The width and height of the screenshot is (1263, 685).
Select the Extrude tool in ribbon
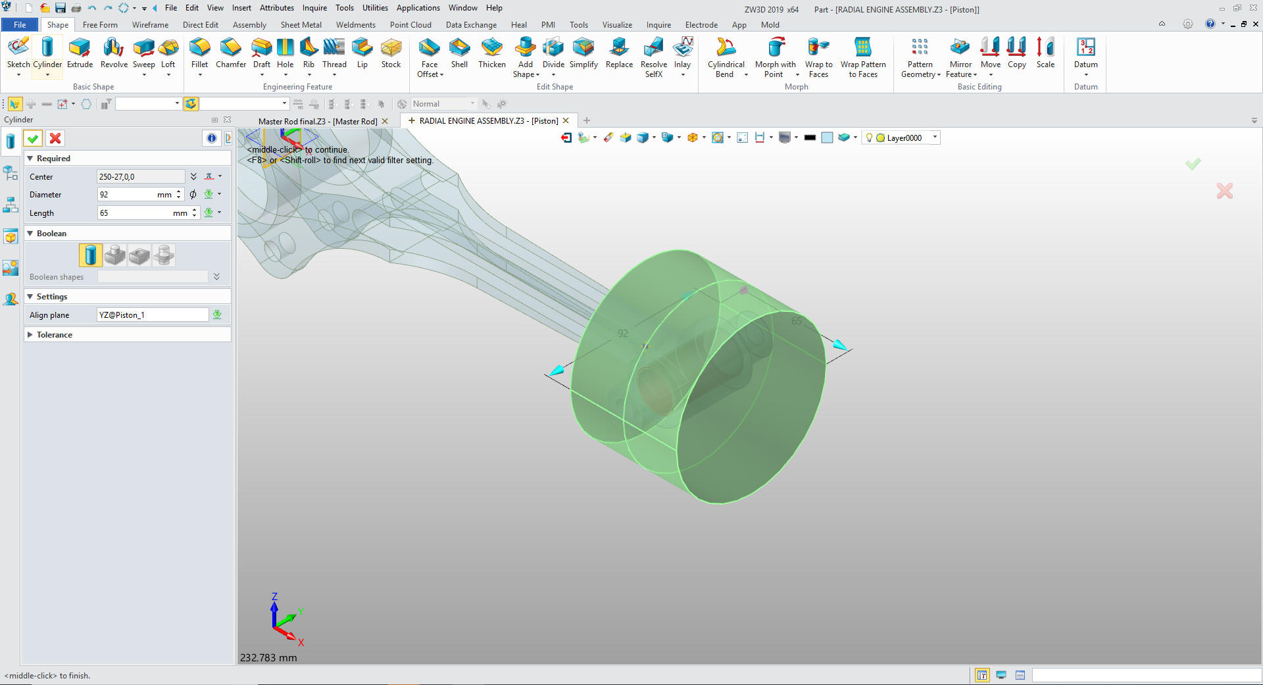pyautogui.click(x=80, y=53)
